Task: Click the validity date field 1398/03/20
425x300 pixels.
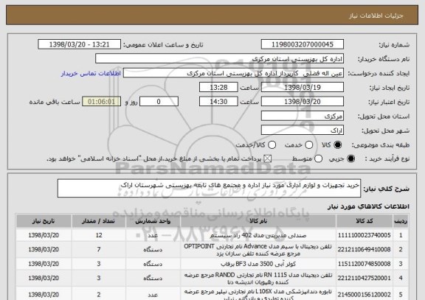Action: (303, 102)
